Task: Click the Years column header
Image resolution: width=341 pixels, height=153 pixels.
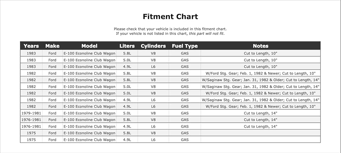Action: [x=31, y=46]
